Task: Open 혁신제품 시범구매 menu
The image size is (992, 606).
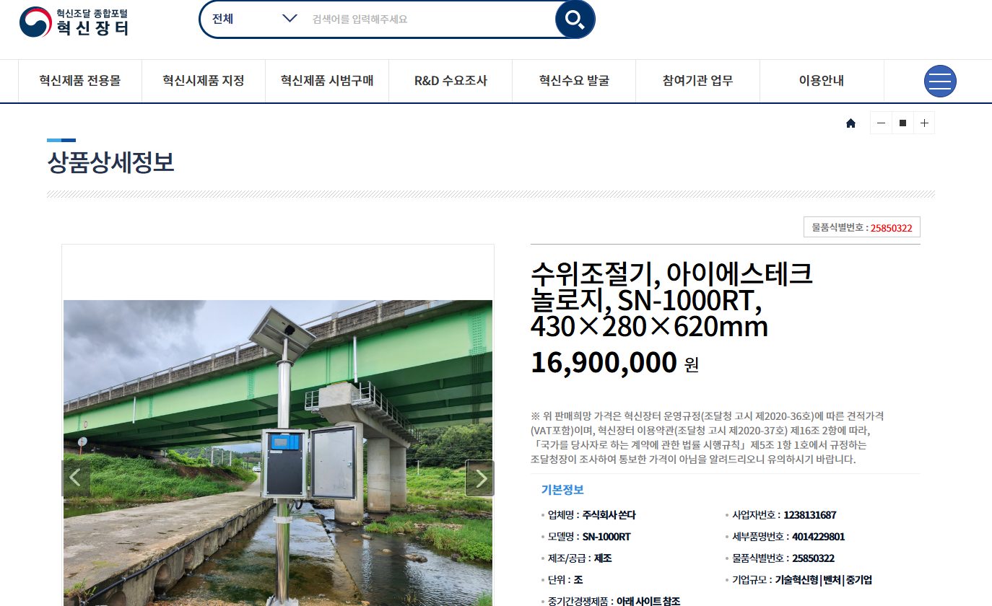Action: (327, 81)
